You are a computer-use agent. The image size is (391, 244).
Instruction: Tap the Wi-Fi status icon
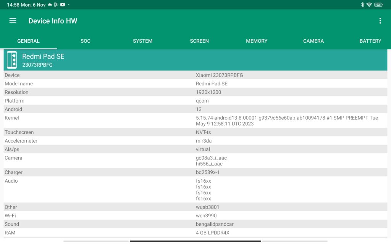[x=369, y=5]
